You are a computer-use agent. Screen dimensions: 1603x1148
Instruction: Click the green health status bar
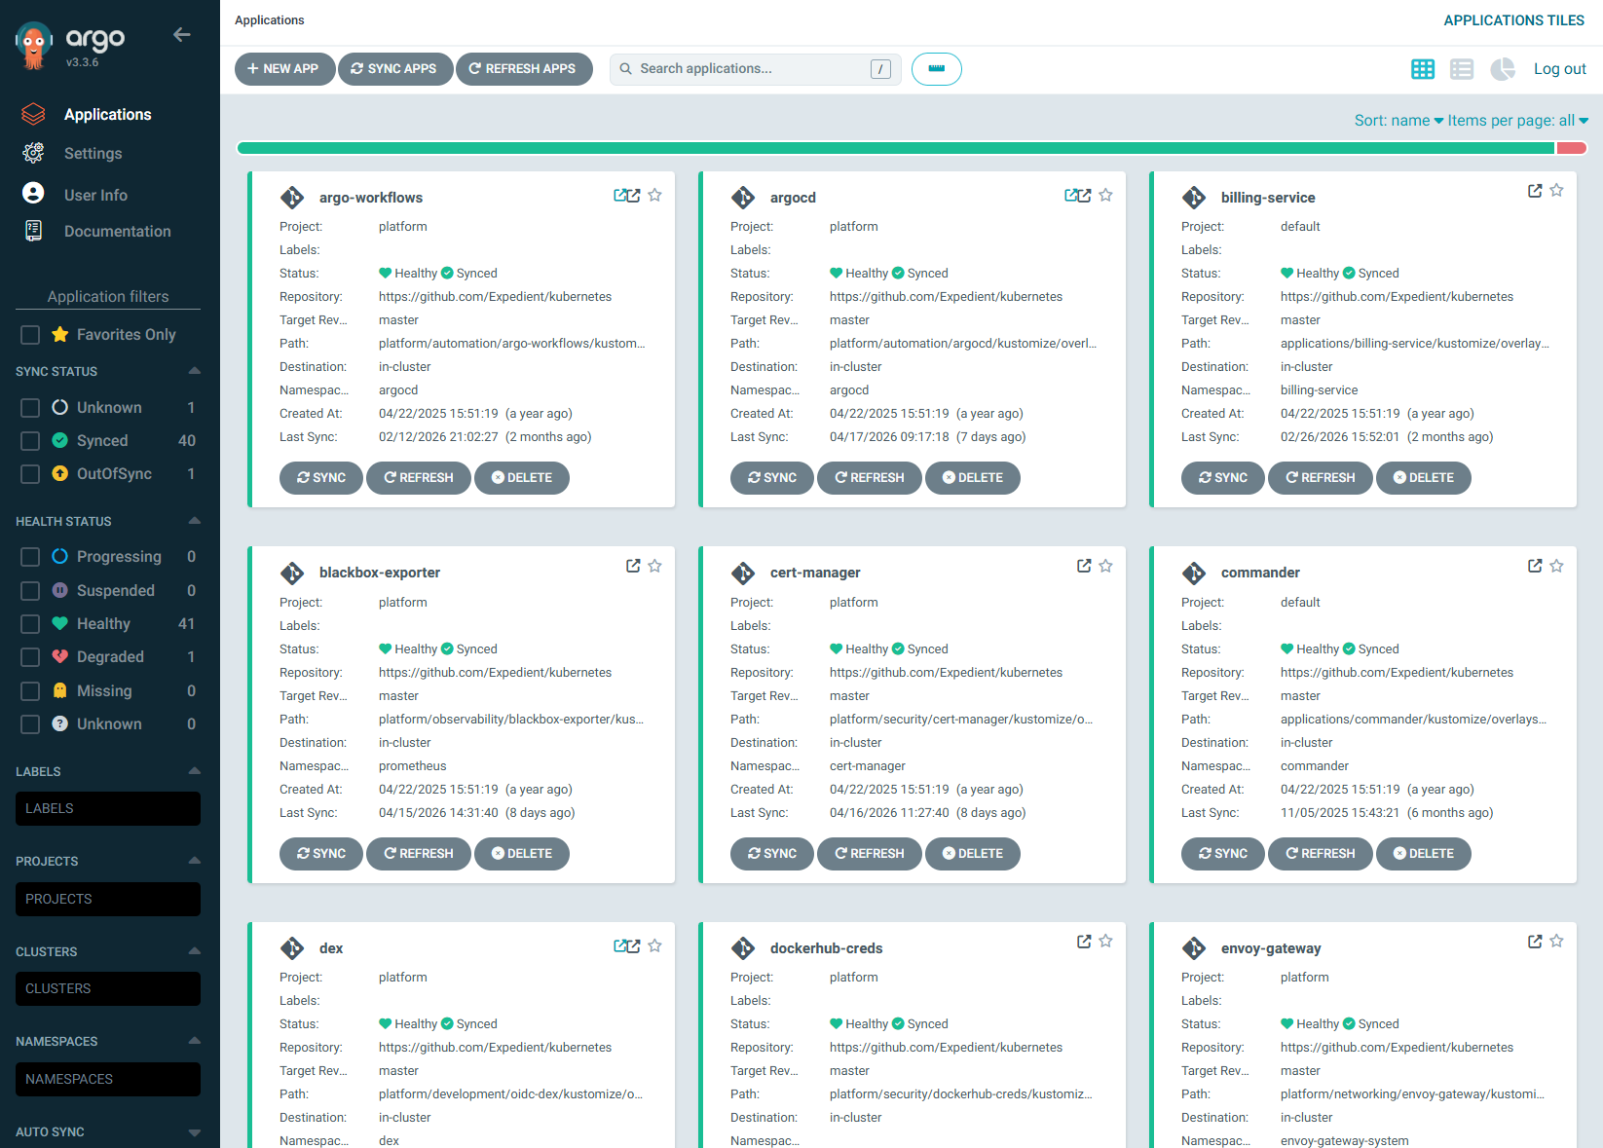click(x=894, y=148)
